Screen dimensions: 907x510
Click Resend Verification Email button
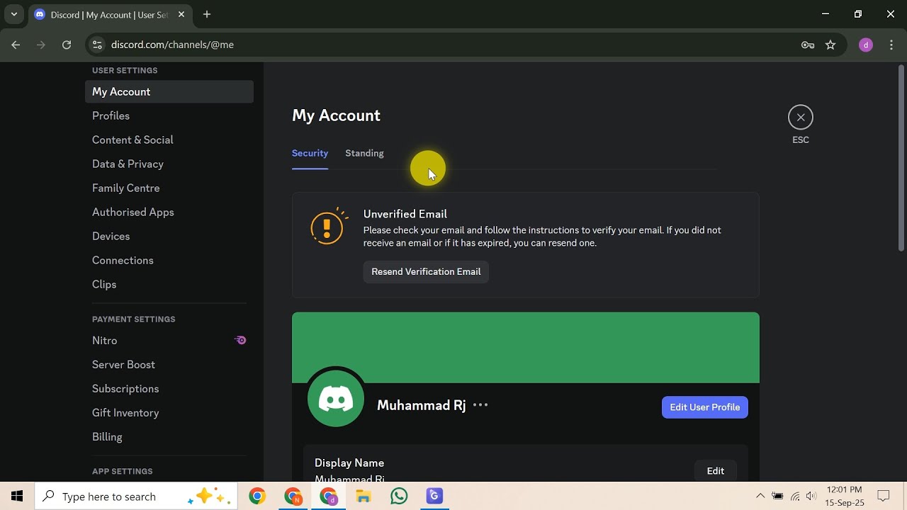426,272
